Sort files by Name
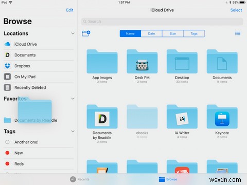Image resolution: width=247 pixels, height=185 pixels. [130, 33]
